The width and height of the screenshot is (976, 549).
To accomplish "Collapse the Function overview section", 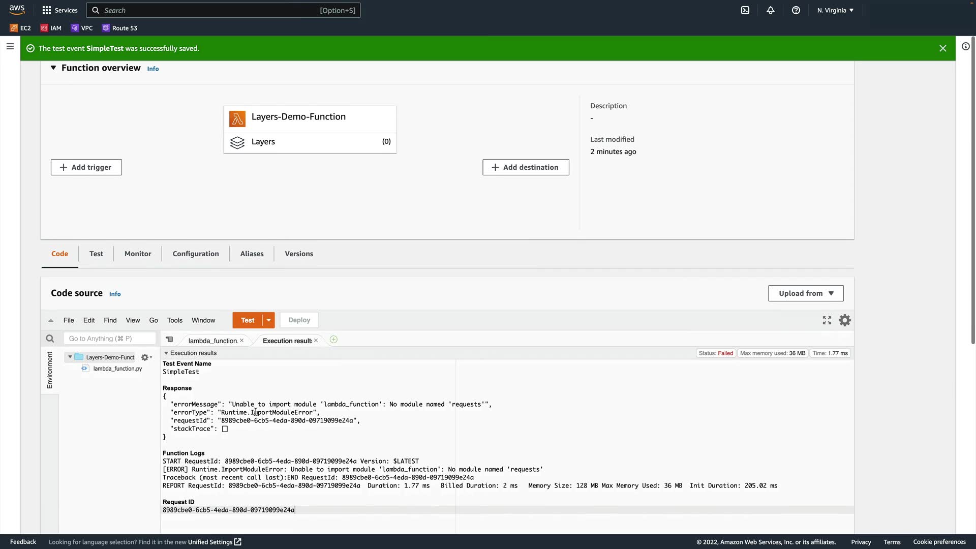I will [x=53, y=68].
